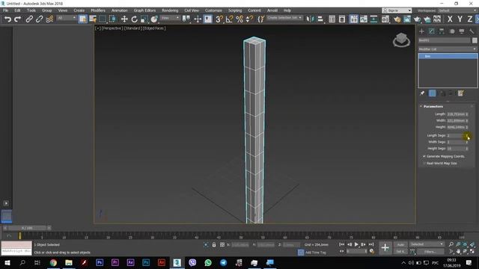Viewport: 479px width, 269px height.
Task: Expand the Modifier List dropdown
Action: click(x=448, y=49)
